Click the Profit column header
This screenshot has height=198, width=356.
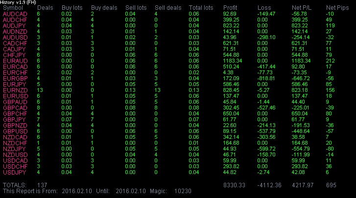[x=230, y=8]
